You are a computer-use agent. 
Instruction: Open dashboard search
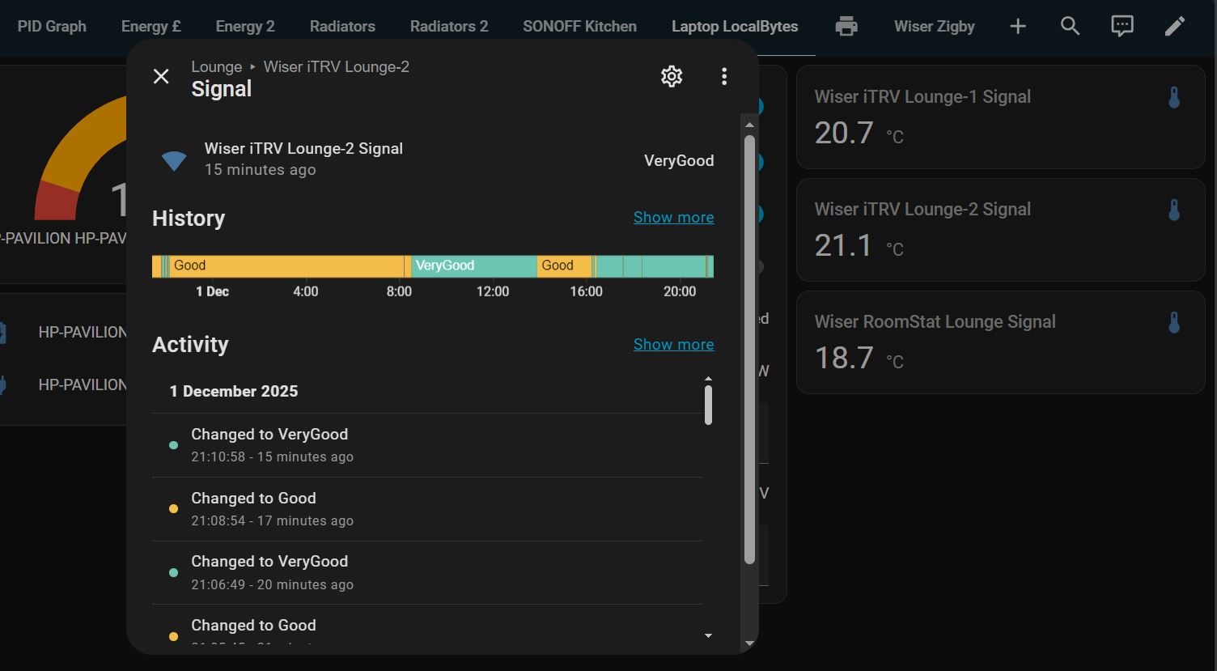tap(1071, 27)
